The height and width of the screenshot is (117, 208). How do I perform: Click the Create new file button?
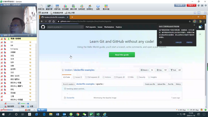tap(150, 84)
